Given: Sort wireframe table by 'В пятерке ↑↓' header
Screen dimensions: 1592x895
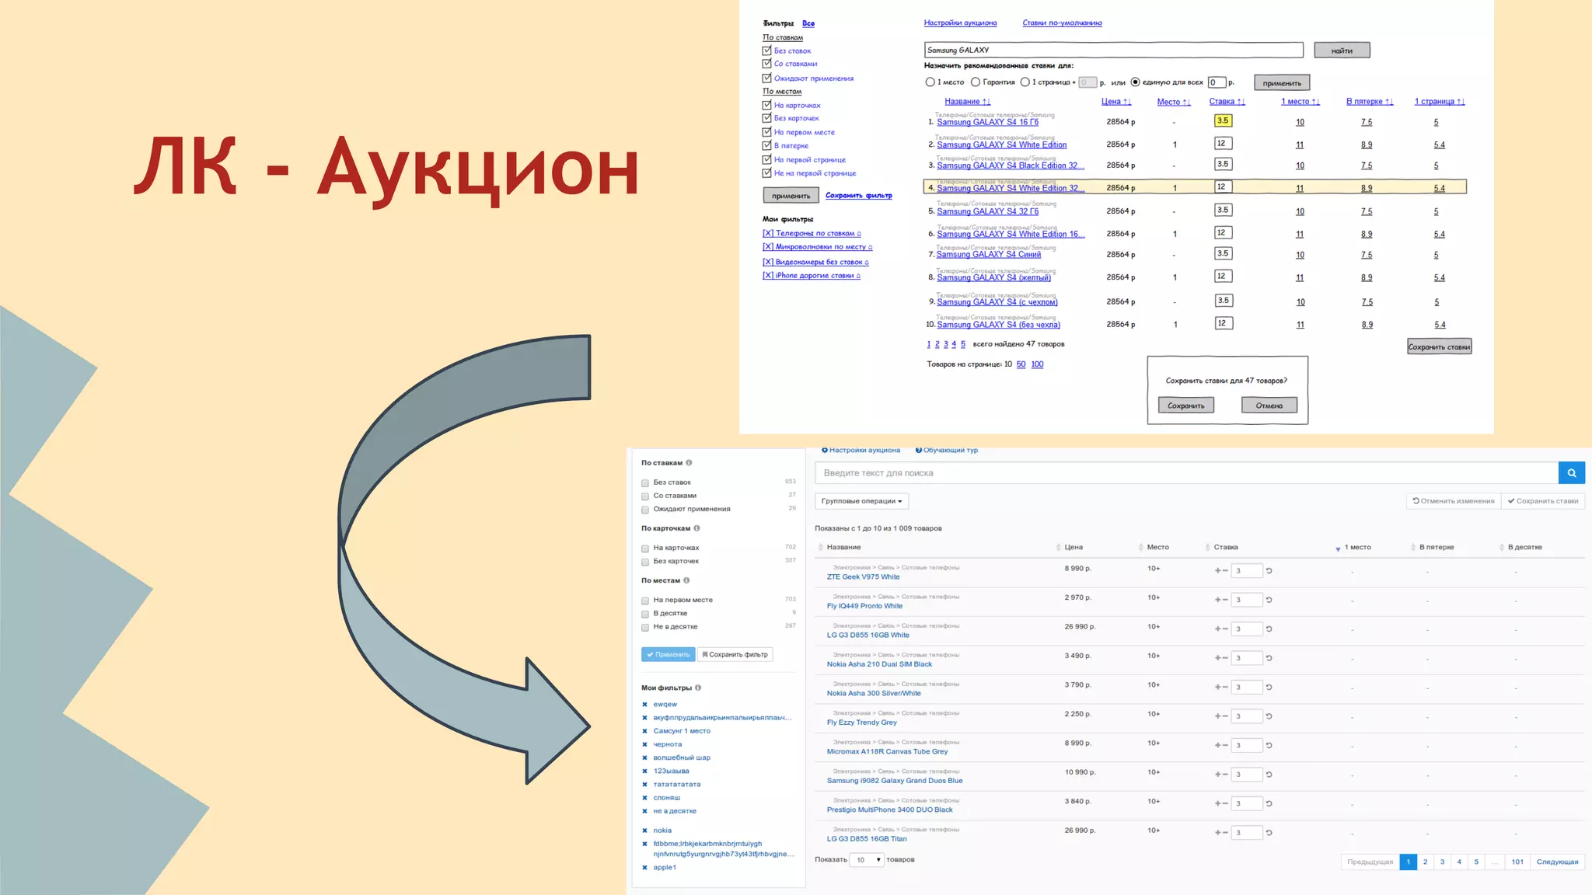Looking at the screenshot, I should pos(1370,102).
